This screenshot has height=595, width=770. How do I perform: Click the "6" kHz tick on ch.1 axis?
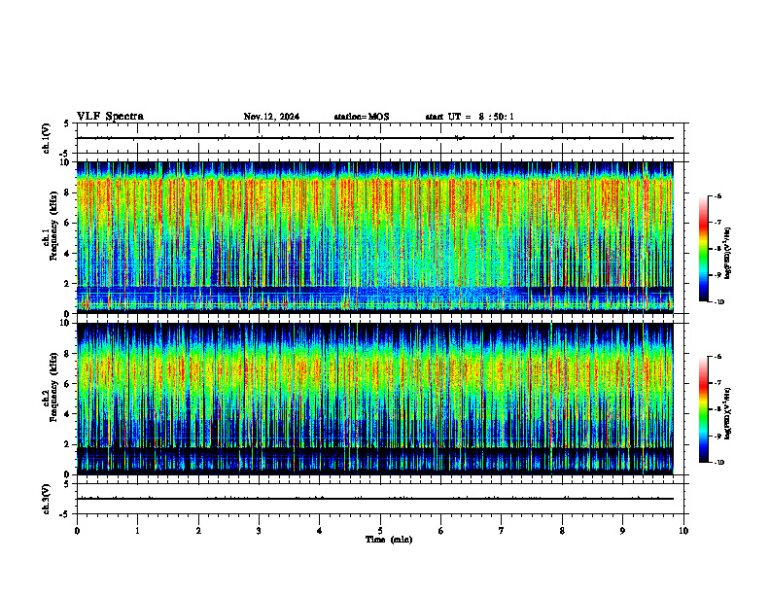pos(68,223)
